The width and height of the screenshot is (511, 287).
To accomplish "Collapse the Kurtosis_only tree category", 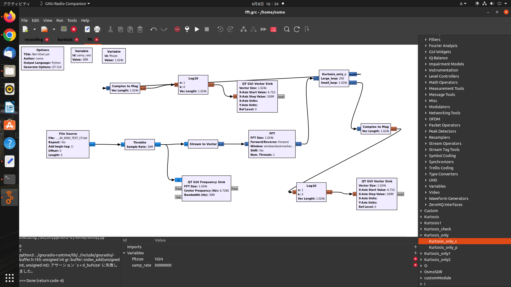I will (x=421, y=235).
